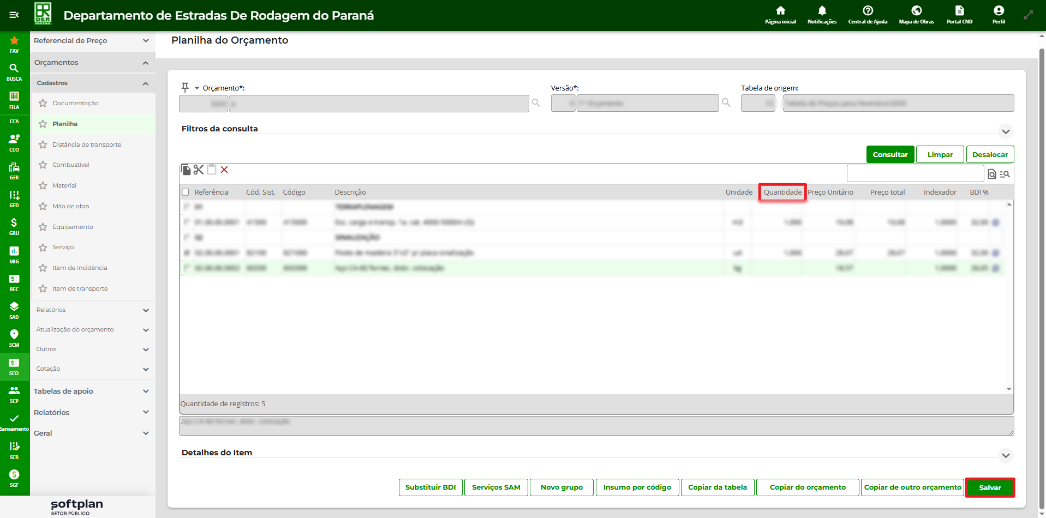
Task: Click the grid quick search input field
Action: (x=915, y=174)
